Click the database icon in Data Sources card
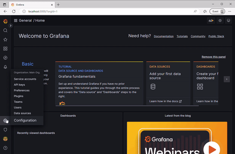The width and height of the screenshot is (235, 154). pyautogui.click(x=153, y=86)
